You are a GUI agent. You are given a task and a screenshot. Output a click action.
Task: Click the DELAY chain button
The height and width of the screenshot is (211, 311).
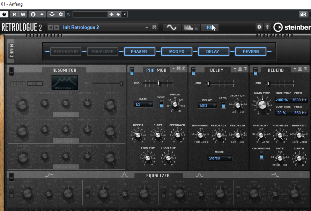pos(214,52)
